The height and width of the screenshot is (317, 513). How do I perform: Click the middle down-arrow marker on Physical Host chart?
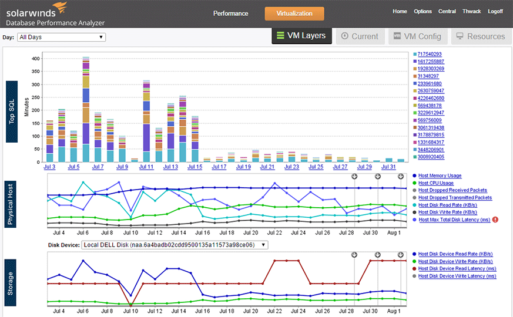pos(378,177)
